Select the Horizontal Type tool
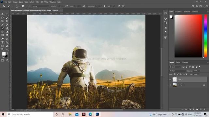This screenshot has width=209, height=117. (2, 42)
